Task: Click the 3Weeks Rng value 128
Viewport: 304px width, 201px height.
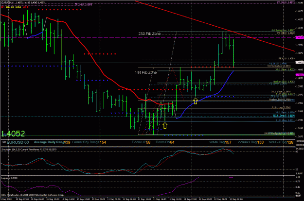Action: [290, 142]
